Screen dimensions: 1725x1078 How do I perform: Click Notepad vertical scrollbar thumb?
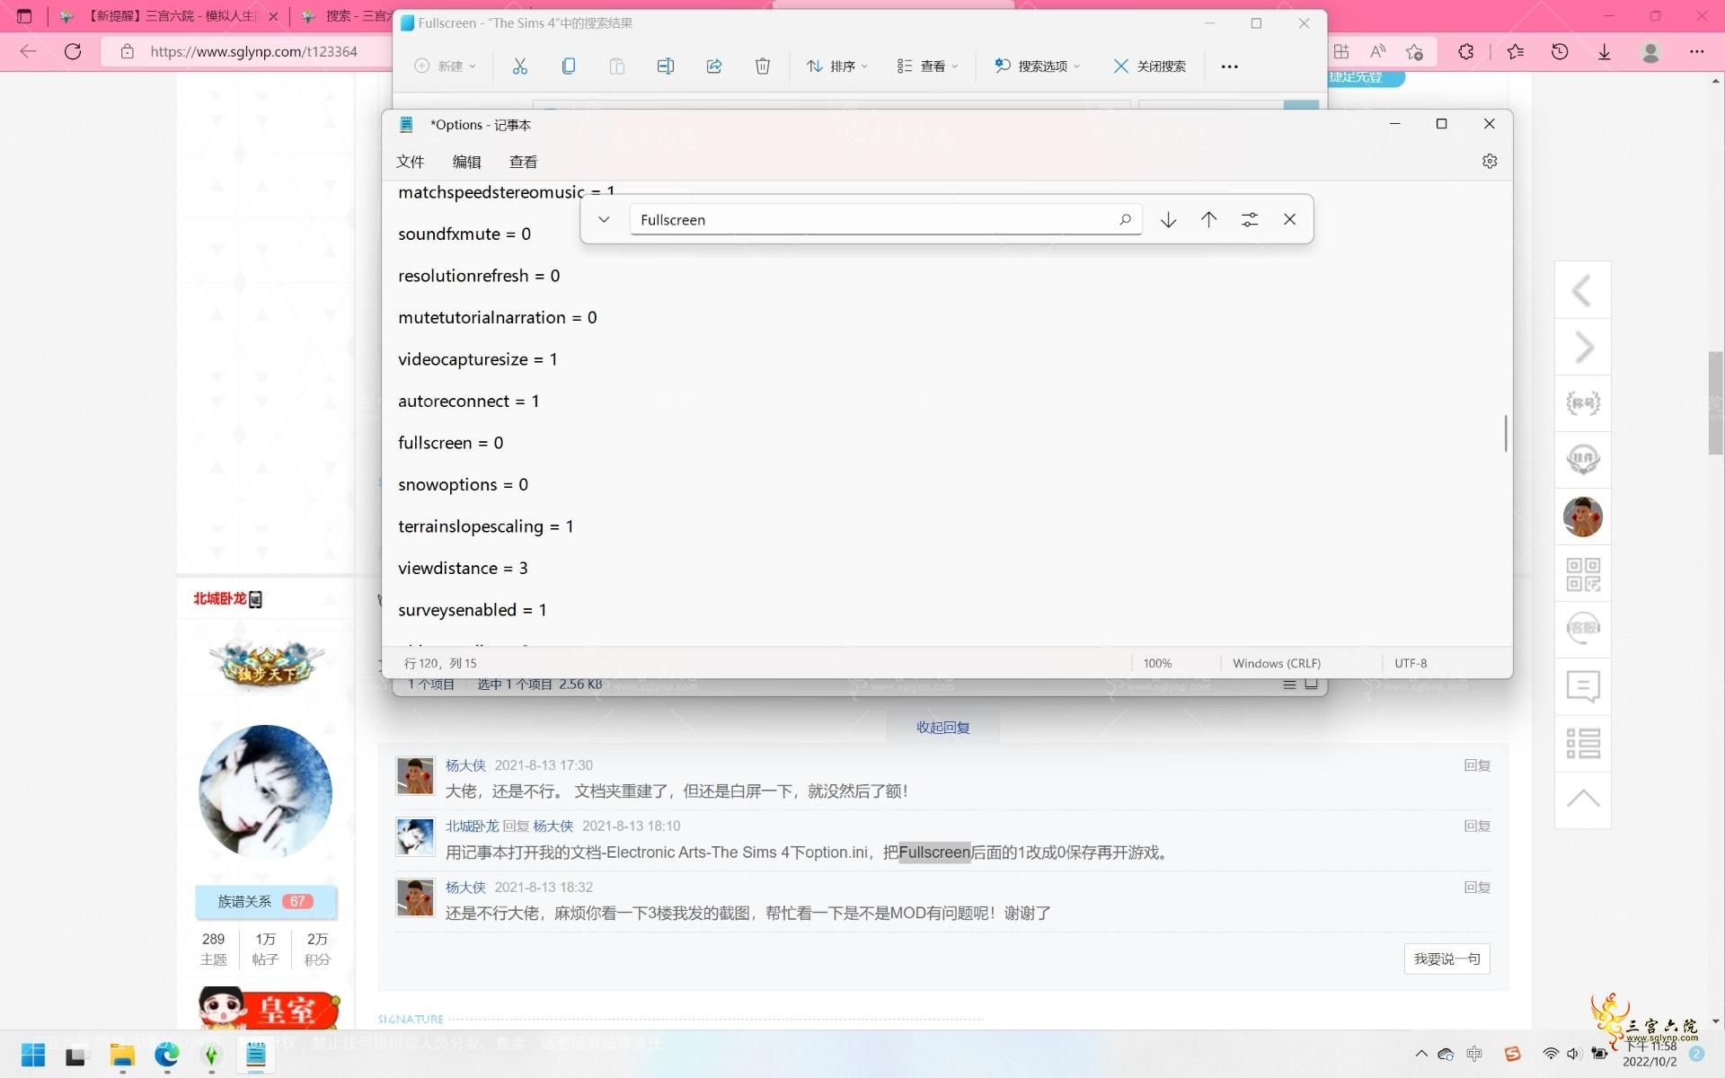click(1506, 433)
